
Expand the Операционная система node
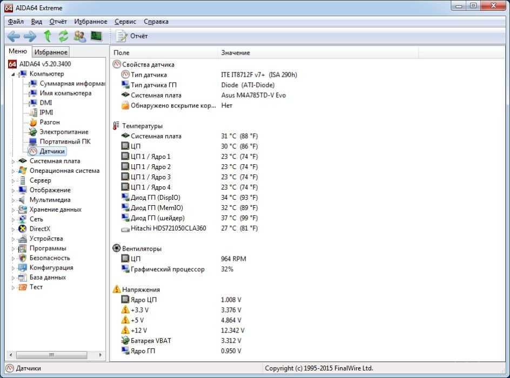coord(13,171)
